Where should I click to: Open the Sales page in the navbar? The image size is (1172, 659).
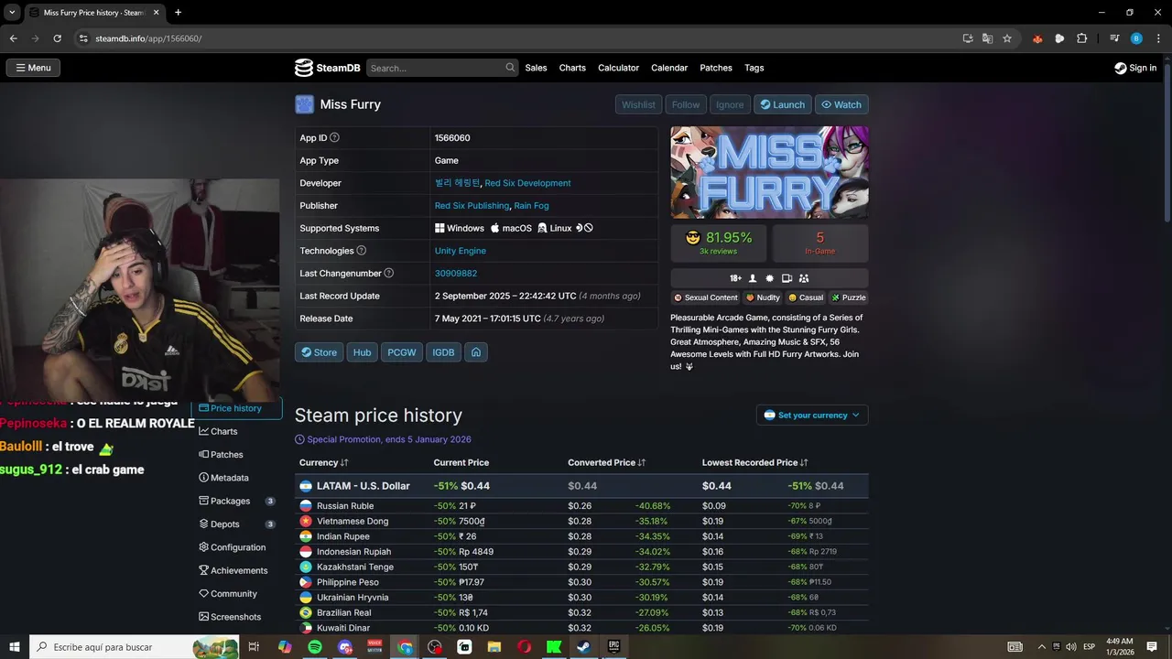click(536, 68)
